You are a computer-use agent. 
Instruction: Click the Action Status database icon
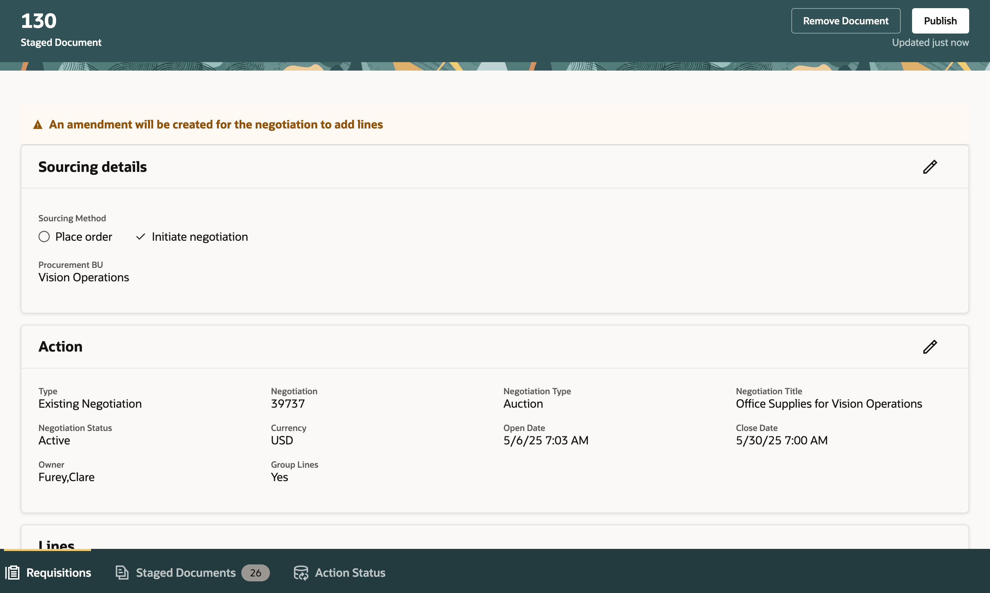tap(301, 572)
